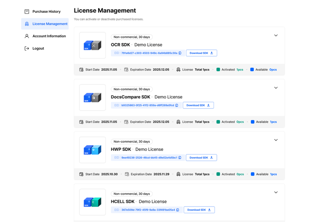Expand the OCR SDK license details
Viewport: 326px width, 222px height.
276,35
